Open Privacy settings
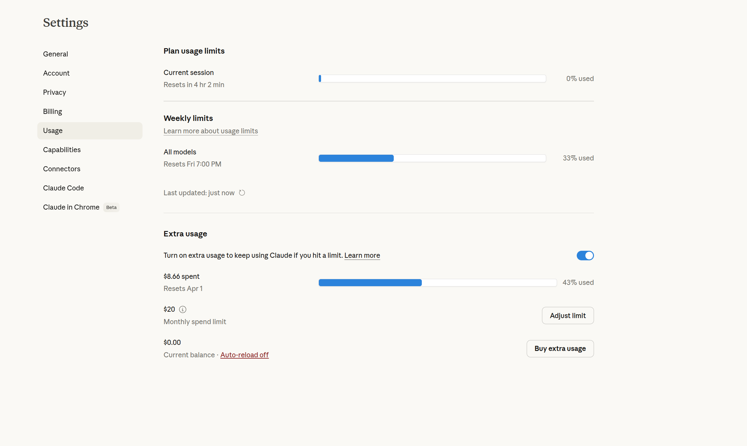 point(55,92)
